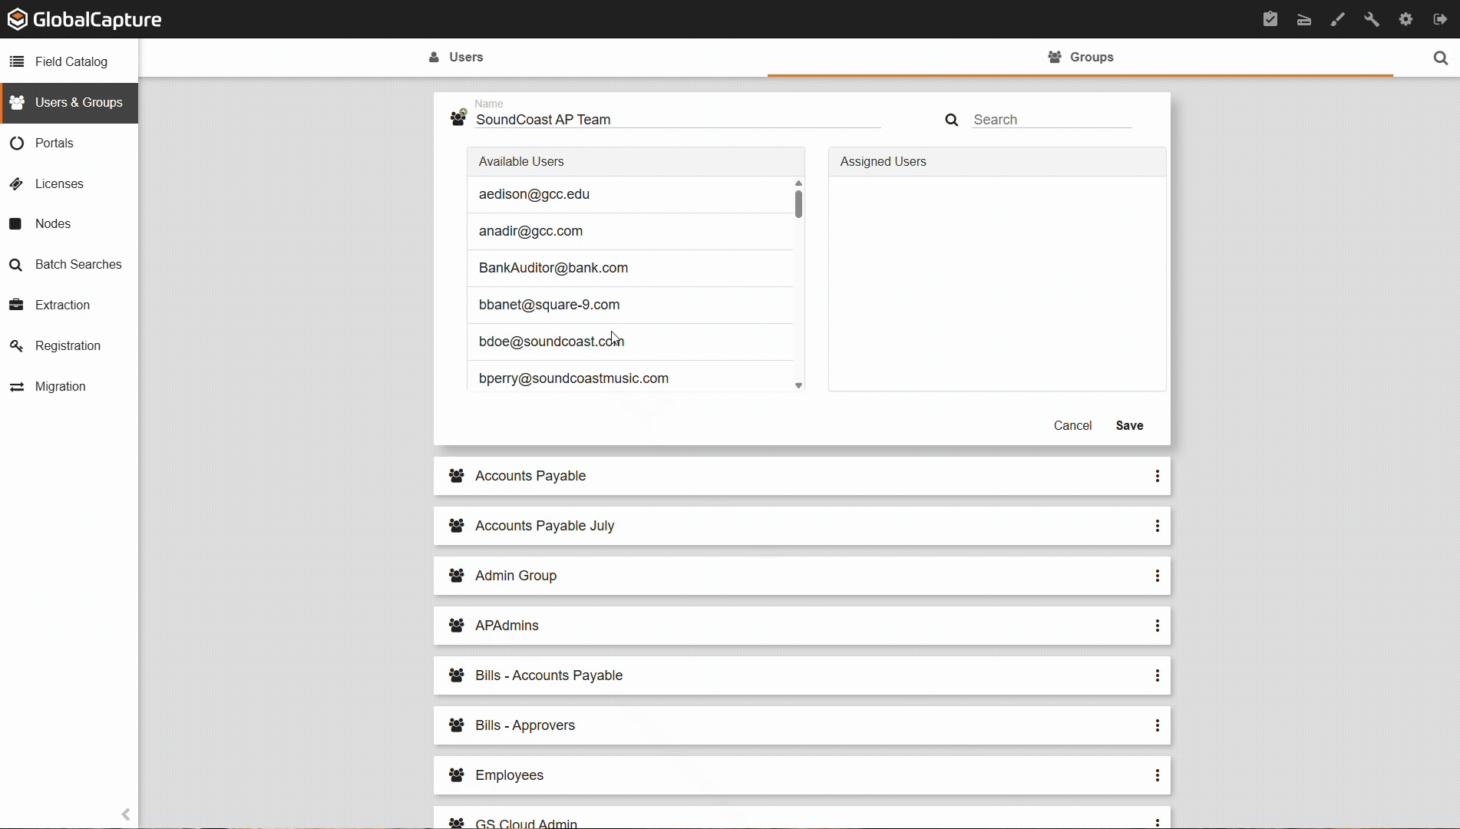Image resolution: width=1460 pixels, height=829 pixels.
Task: Click the magnifier icon next to Search field
Action: click(952, 120)
